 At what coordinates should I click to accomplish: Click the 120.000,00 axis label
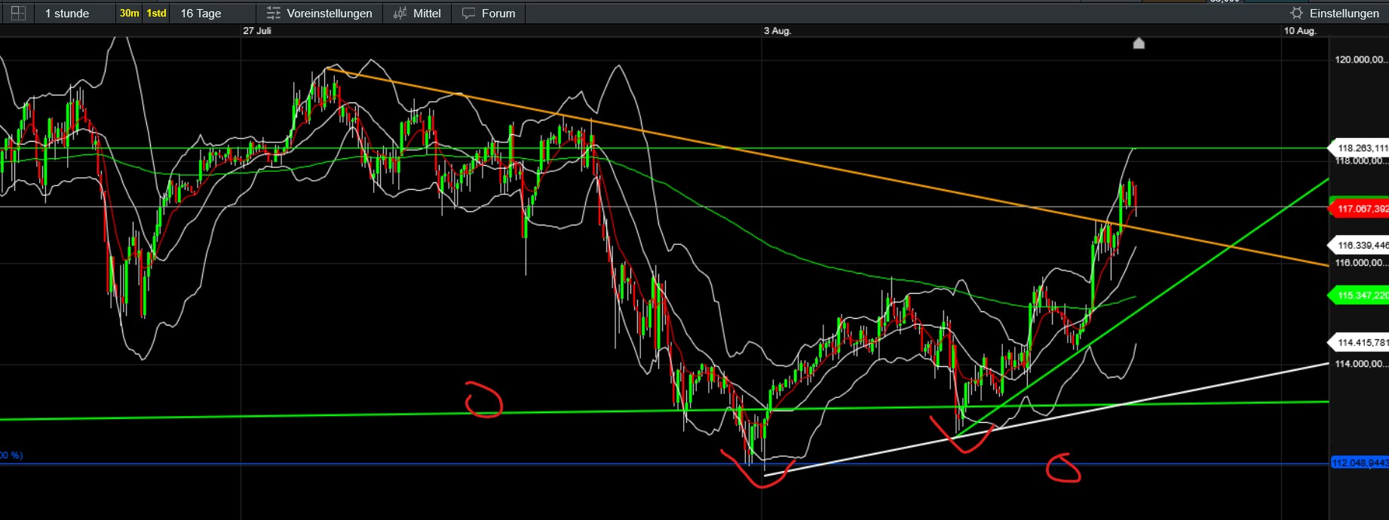1360,60
